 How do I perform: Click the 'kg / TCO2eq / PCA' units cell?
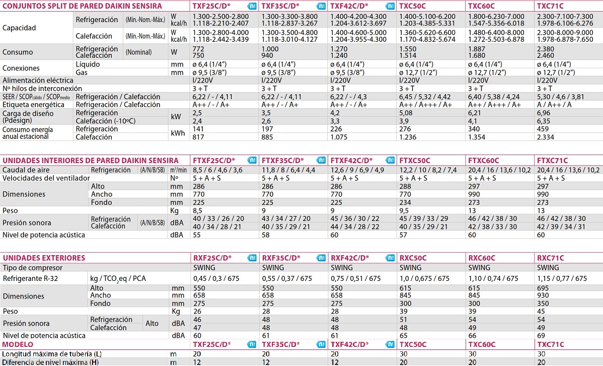pyautogui.click(x=118, y=279)
